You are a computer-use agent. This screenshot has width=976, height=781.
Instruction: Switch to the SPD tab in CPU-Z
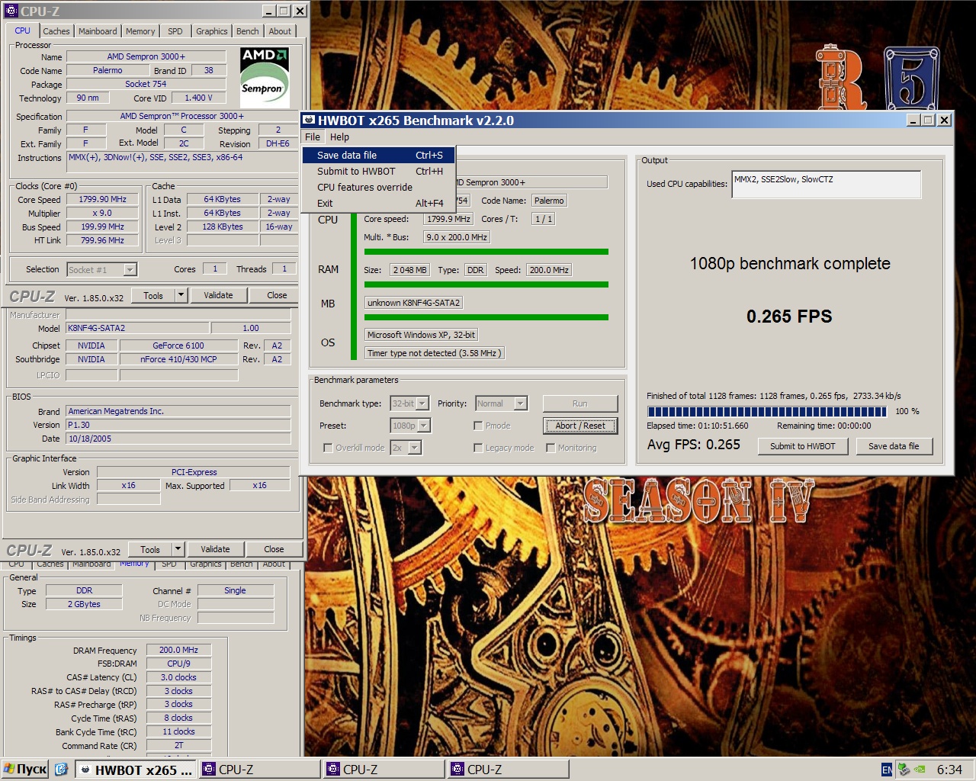[x=175, y=31]
